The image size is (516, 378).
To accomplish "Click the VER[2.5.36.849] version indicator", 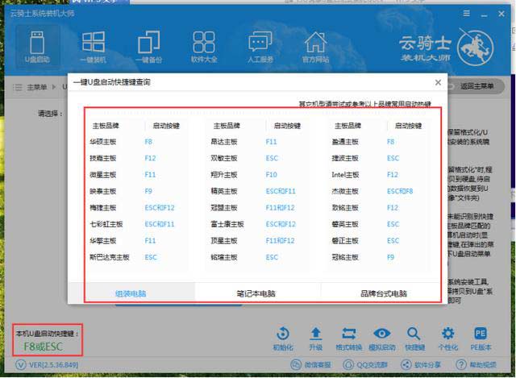I will (47, 365).
